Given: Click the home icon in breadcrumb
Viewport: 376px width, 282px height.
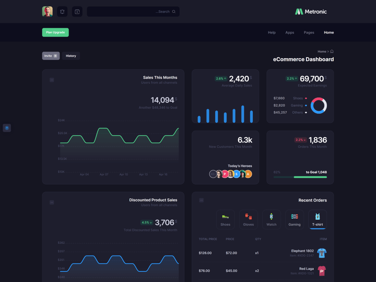Looking at the screenshot, I should (x=332, y=51).
